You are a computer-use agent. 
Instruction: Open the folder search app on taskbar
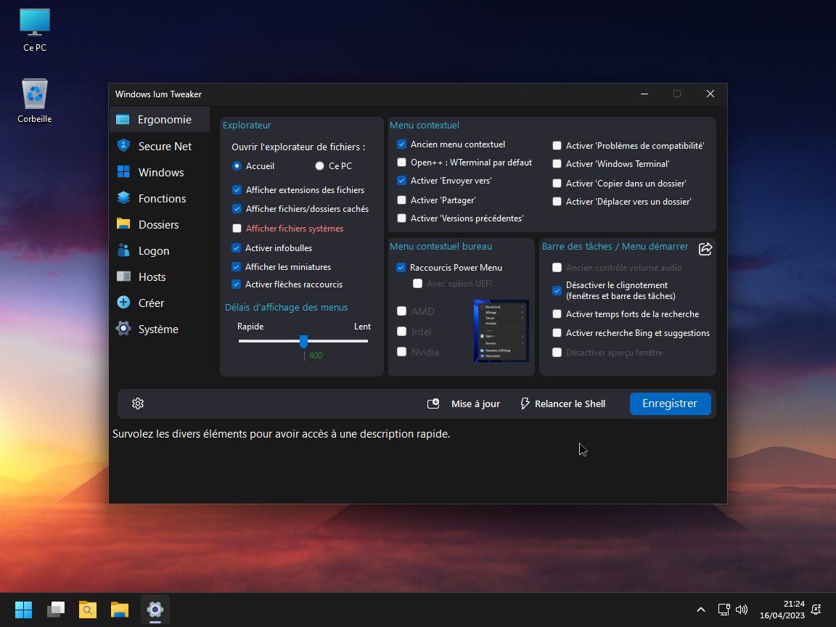(x=88, y=610)
